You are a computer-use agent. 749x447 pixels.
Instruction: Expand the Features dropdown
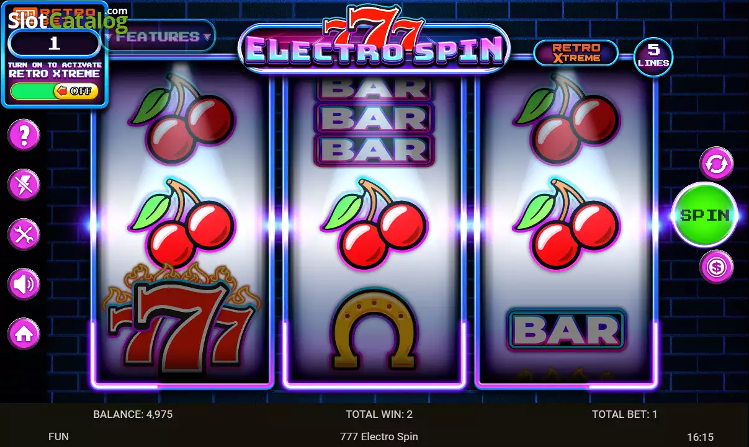pos(158,37)
